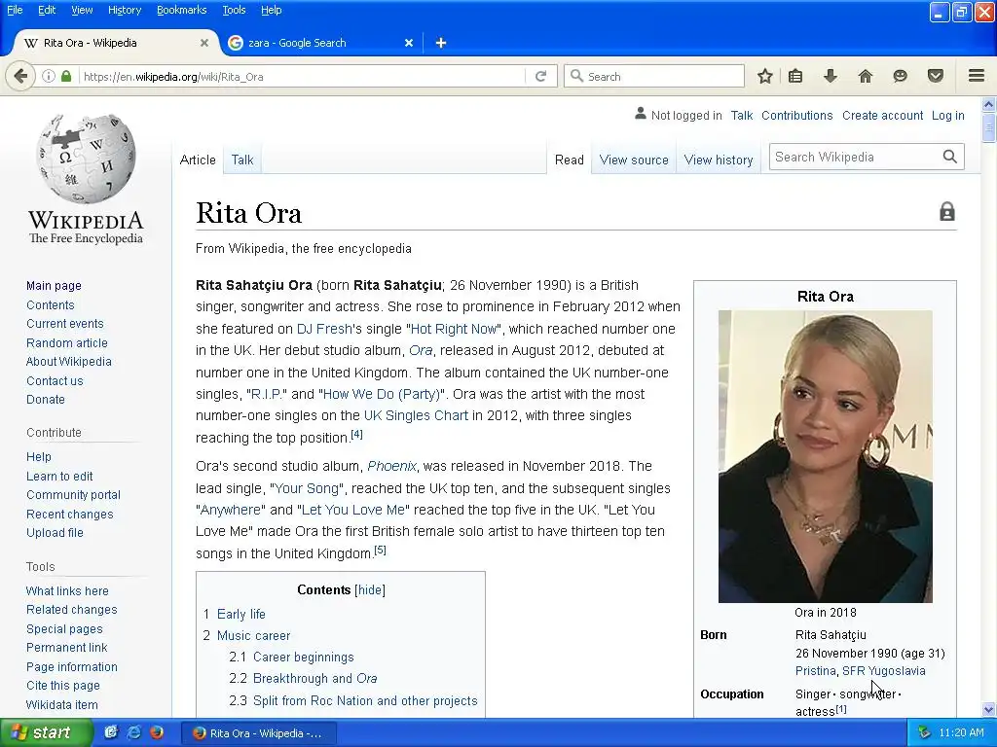The height and width of the screenshot is (747, 997).
Task: Follow the DJ Fresh link
Action: click(323, 329)
